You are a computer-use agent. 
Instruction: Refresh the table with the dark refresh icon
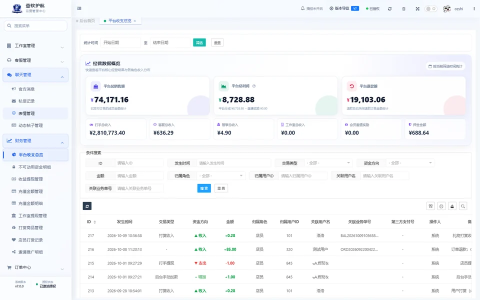point(87,206)
